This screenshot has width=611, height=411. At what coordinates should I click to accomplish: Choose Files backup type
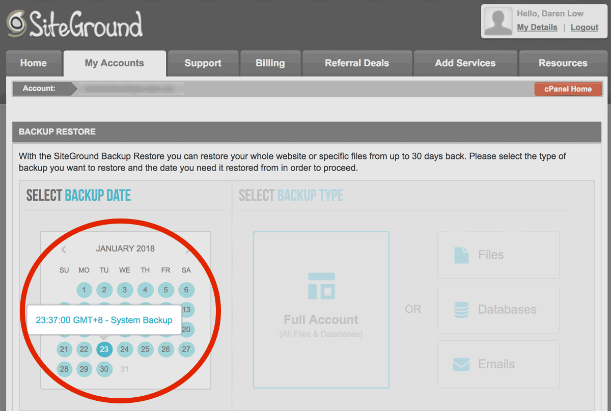point(498,255)
